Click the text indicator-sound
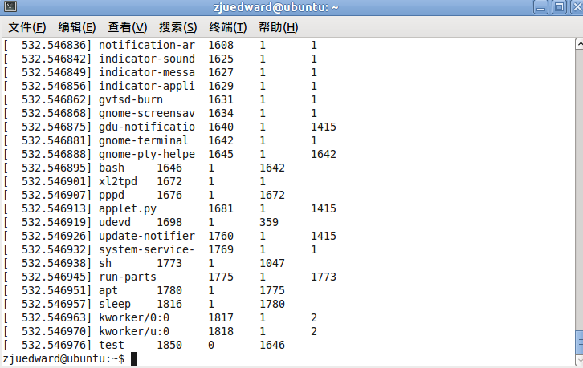The image size is (583, 368). tap(146, 59)
